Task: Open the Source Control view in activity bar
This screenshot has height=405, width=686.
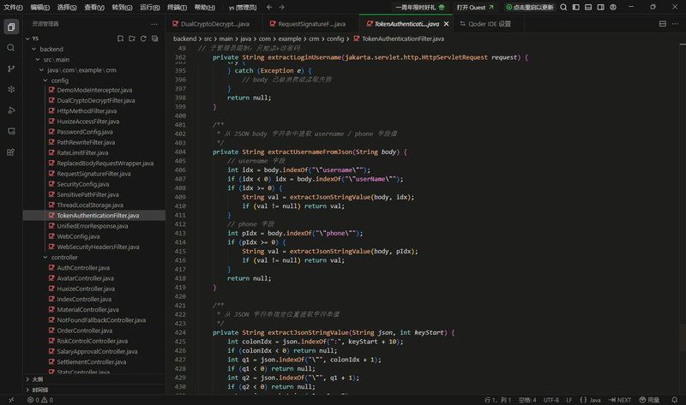Action: point(11,68)
